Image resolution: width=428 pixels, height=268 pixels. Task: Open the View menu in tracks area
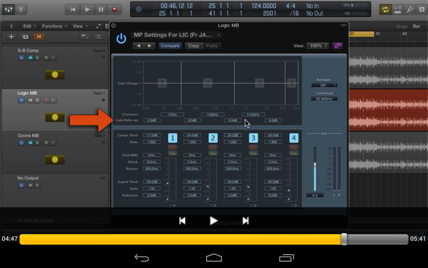(80, 26)
